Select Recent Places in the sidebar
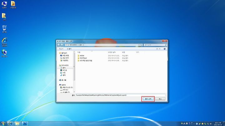The height and width of the screenshot is (126, 225). (x=64, y=58)
